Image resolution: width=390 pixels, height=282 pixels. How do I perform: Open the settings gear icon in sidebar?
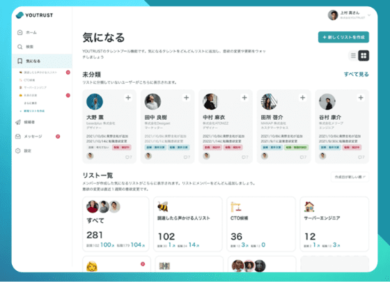(18, 150)
